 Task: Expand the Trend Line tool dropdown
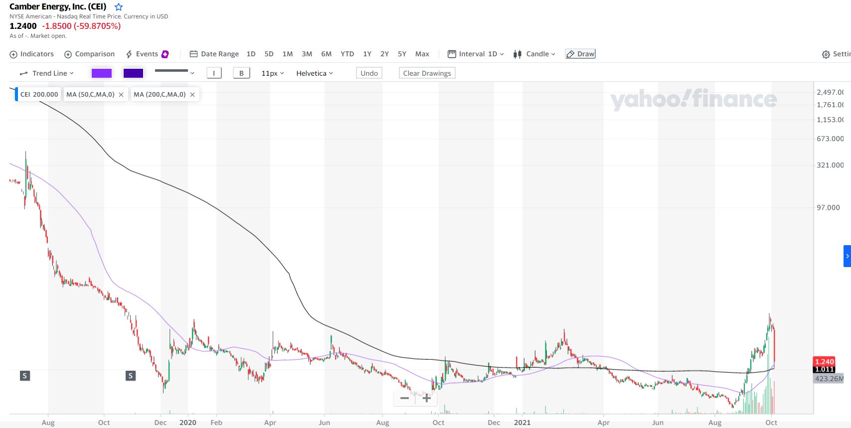[x=46, y=73]
